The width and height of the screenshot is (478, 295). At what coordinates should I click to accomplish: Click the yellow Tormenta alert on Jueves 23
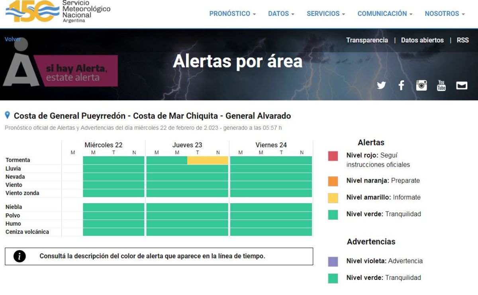tap(208, 160)
